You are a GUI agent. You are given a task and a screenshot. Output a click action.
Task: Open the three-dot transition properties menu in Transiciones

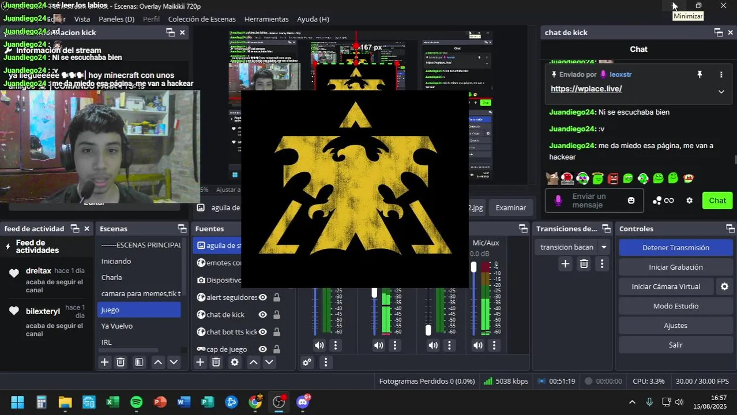[x=602, y=263]
